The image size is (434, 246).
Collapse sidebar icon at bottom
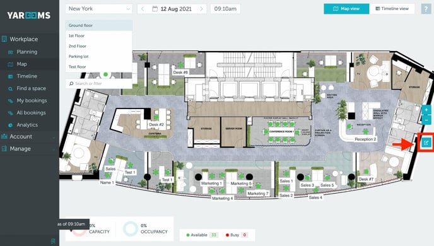53,241
